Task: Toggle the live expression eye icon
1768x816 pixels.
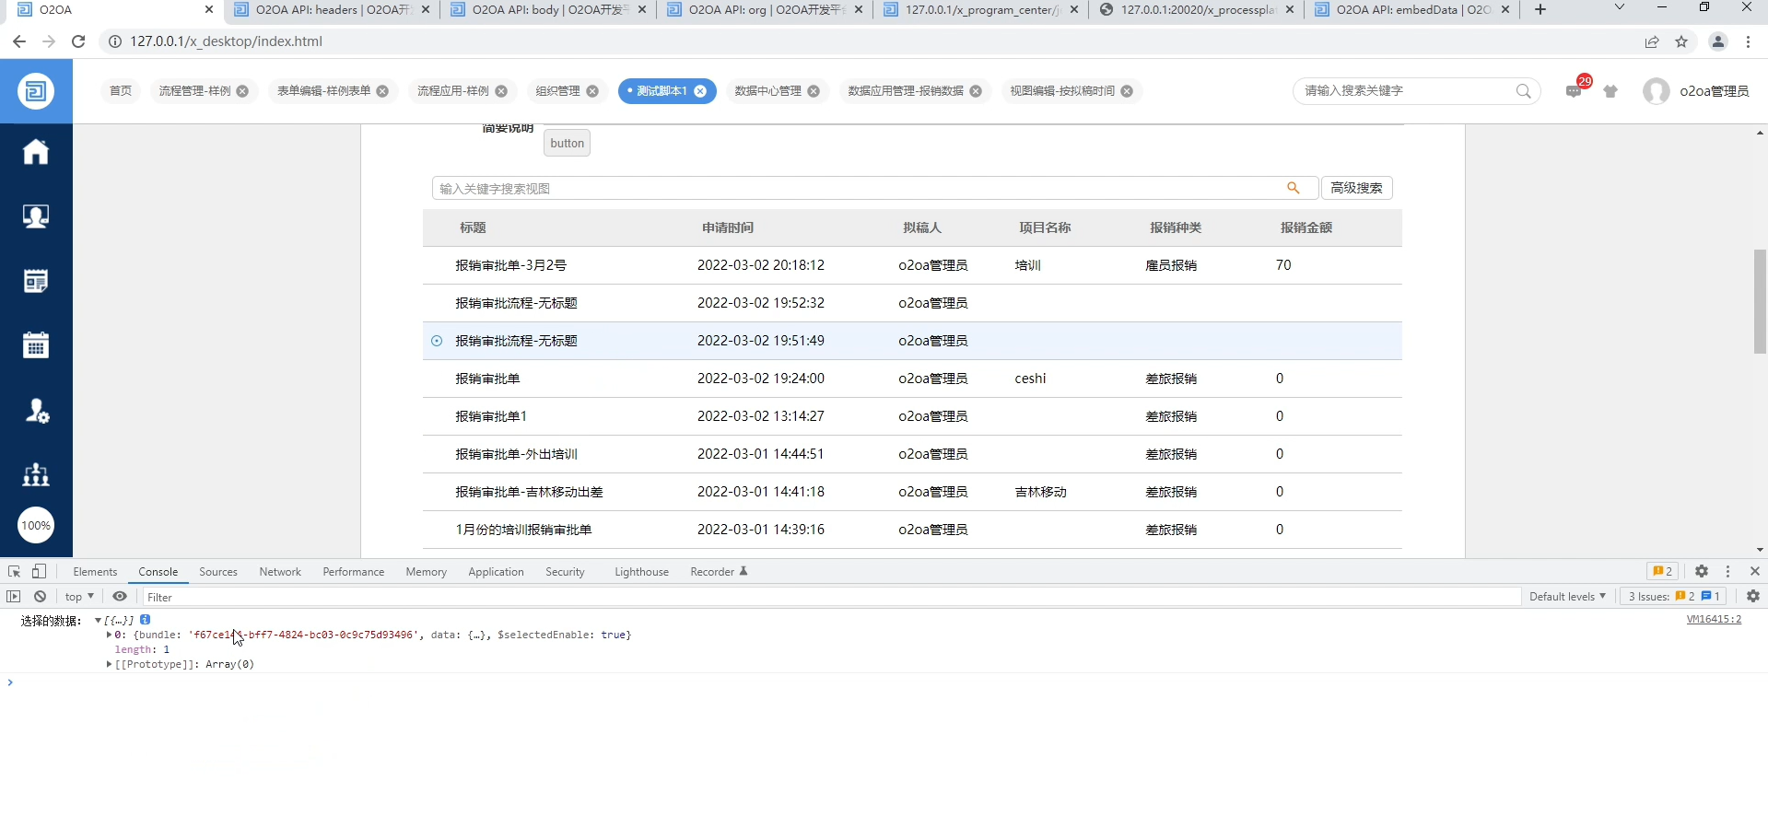Action: point(120,597)
